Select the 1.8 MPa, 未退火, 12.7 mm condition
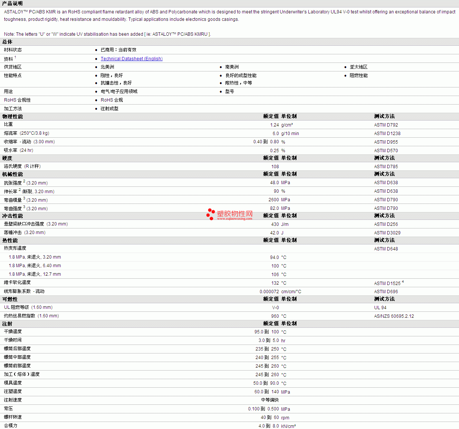The image size is (459, 429). [x=35, y=274]
